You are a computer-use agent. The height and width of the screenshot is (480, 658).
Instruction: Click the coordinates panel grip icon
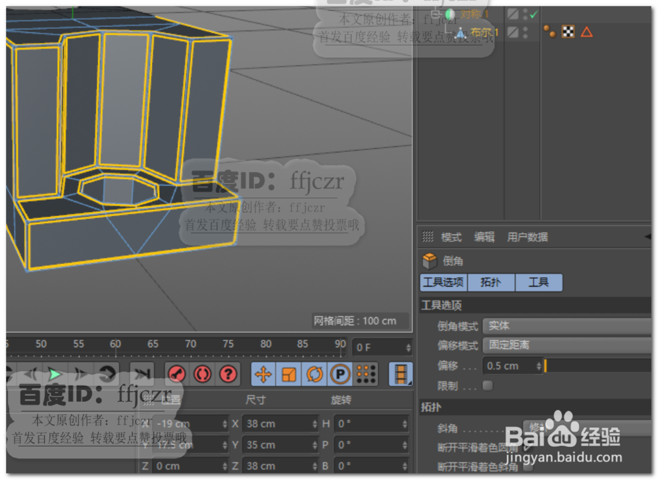point(149,400)
